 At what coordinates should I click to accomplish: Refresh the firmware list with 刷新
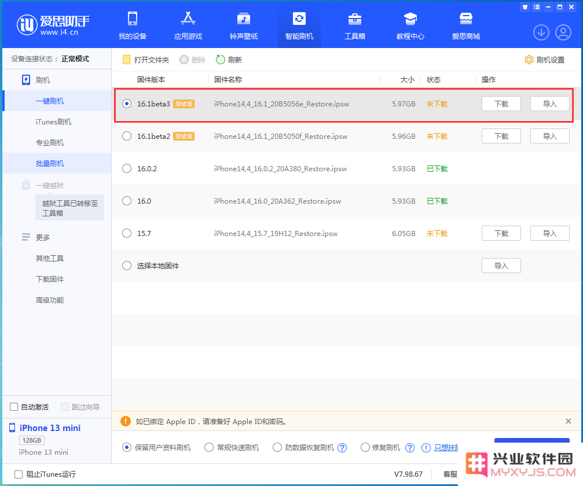[229, 60]
